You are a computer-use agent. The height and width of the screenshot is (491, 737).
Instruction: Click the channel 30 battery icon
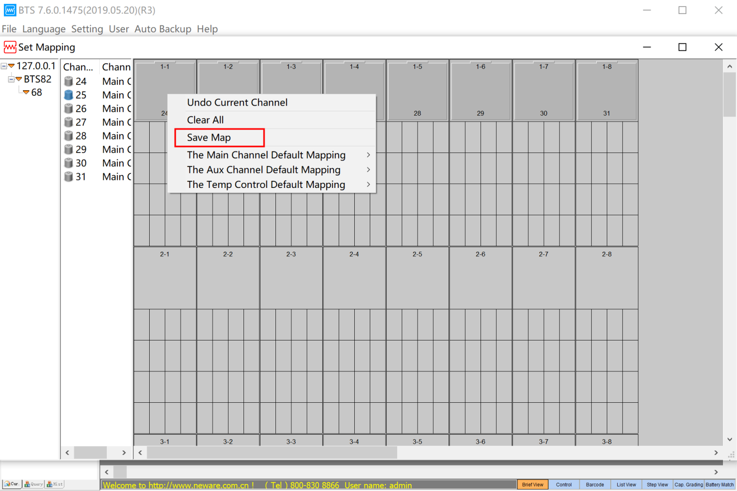(69, 163)
